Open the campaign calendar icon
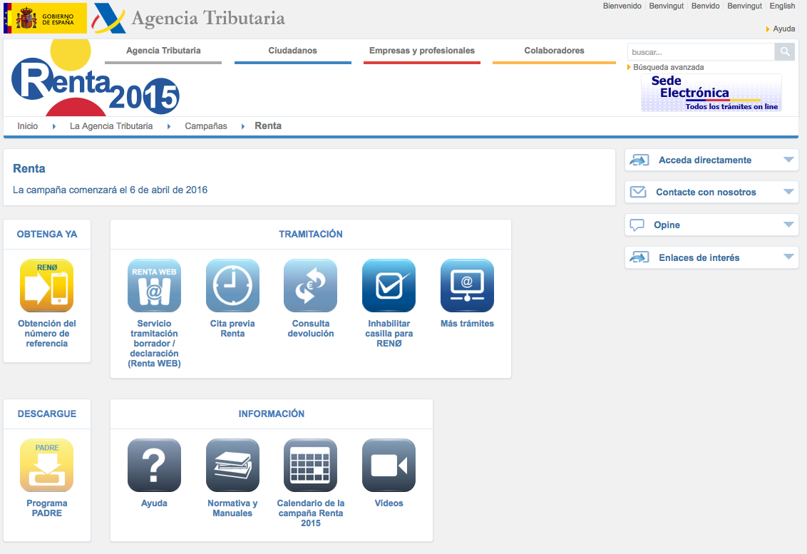Viewport: 807px width, 554px height. 311,466
